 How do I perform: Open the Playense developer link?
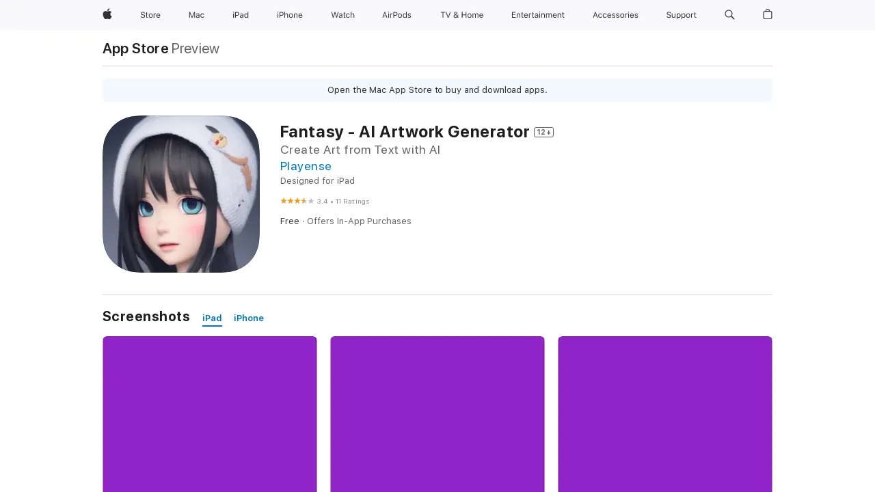coord(306,166)
